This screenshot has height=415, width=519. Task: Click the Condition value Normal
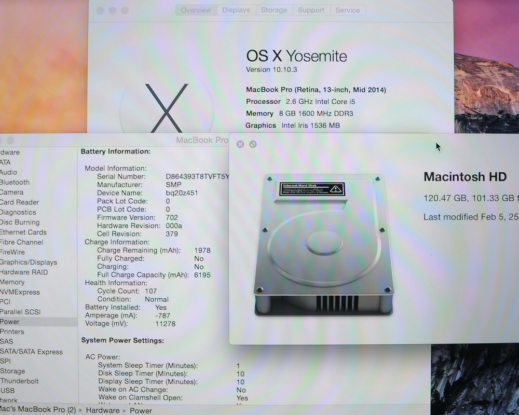157,299
